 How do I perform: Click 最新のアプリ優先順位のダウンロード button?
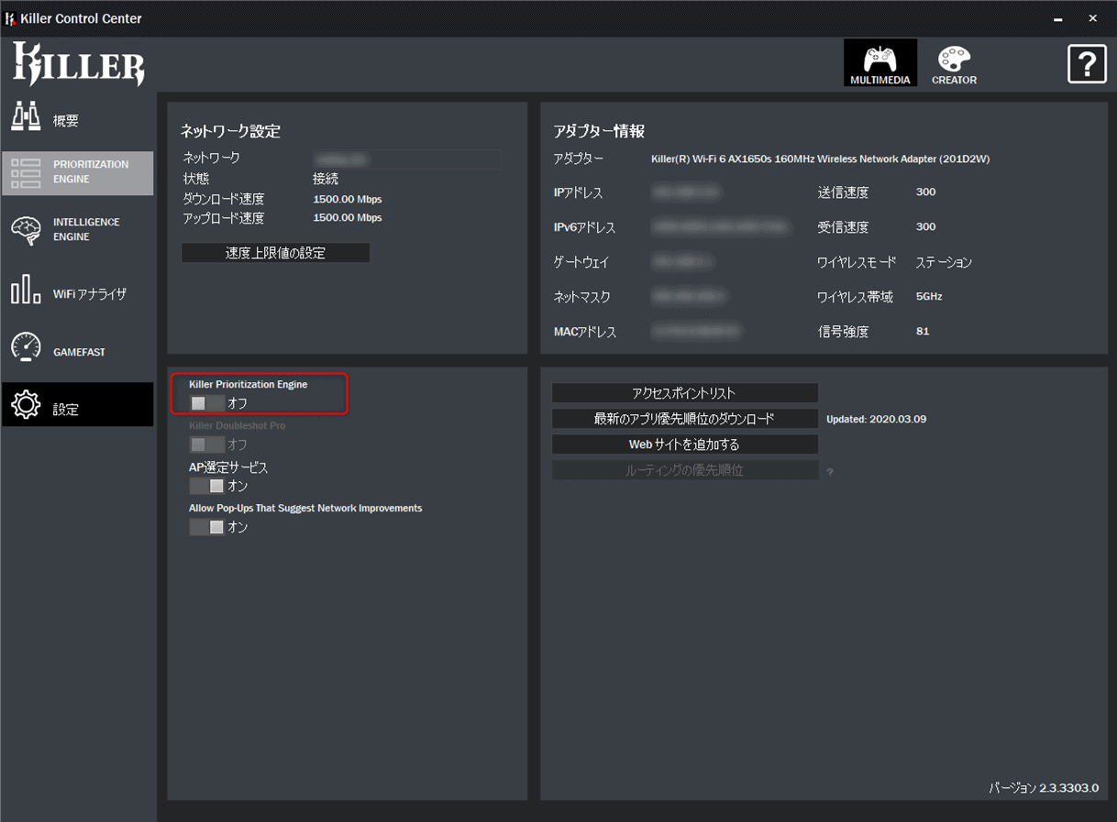684,419
